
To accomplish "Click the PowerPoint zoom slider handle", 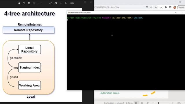I will tap(158, 103).
